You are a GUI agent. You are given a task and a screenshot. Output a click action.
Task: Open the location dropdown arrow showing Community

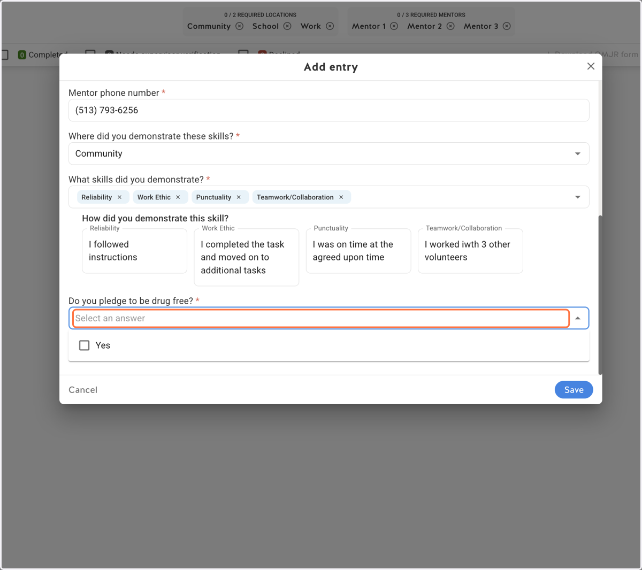(578, 154)
